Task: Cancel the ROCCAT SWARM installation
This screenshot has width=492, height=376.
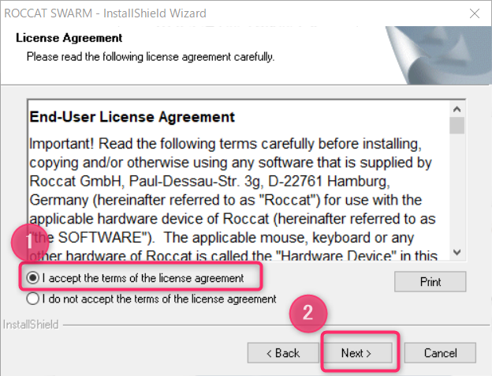Action: click(x=440, y=353)
